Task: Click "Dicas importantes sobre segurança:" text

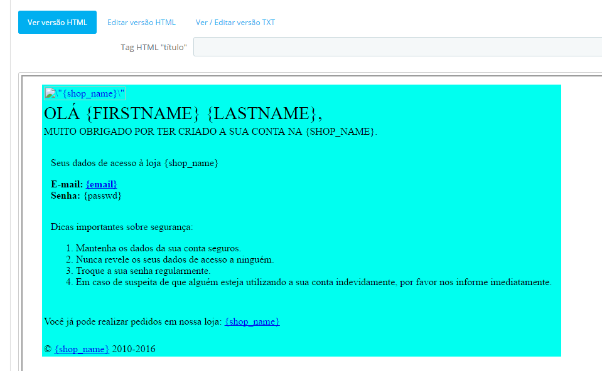Action: pyautogui.click(x=122, y=227)
